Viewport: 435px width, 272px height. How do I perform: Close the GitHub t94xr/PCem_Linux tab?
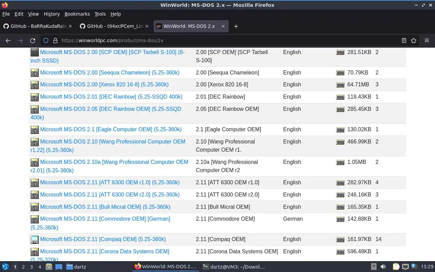[x=147, y=26]
